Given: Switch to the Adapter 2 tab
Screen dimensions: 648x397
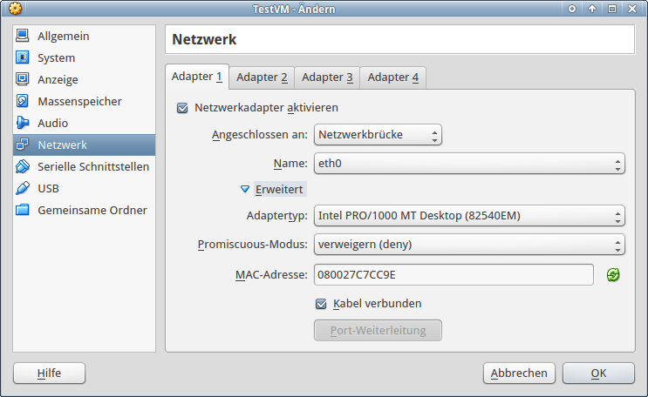Looking at the screenshot, I should click(x=262, y=77).
